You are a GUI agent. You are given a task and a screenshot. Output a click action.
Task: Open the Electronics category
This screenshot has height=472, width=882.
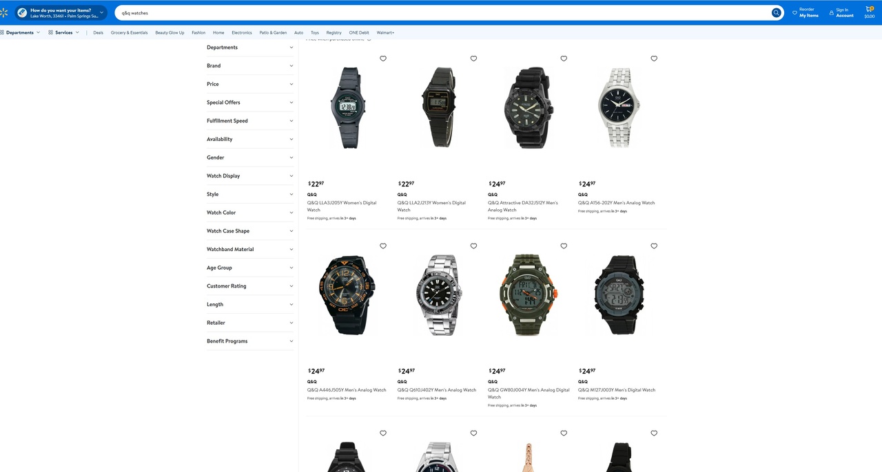(x=242, y=32)
